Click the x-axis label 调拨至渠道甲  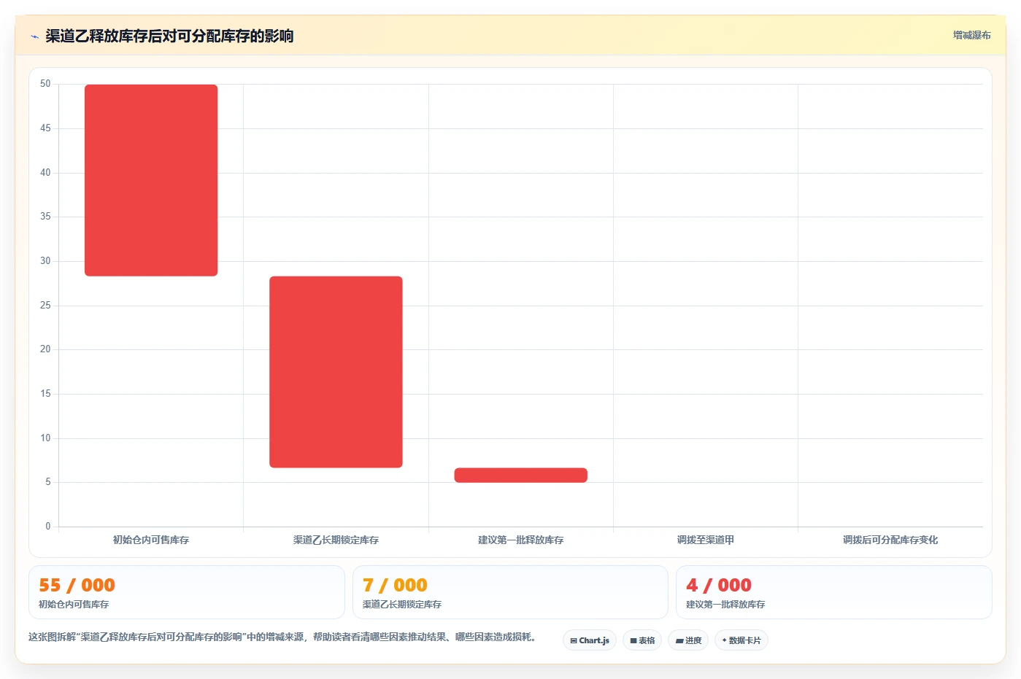tap(706, 540)
